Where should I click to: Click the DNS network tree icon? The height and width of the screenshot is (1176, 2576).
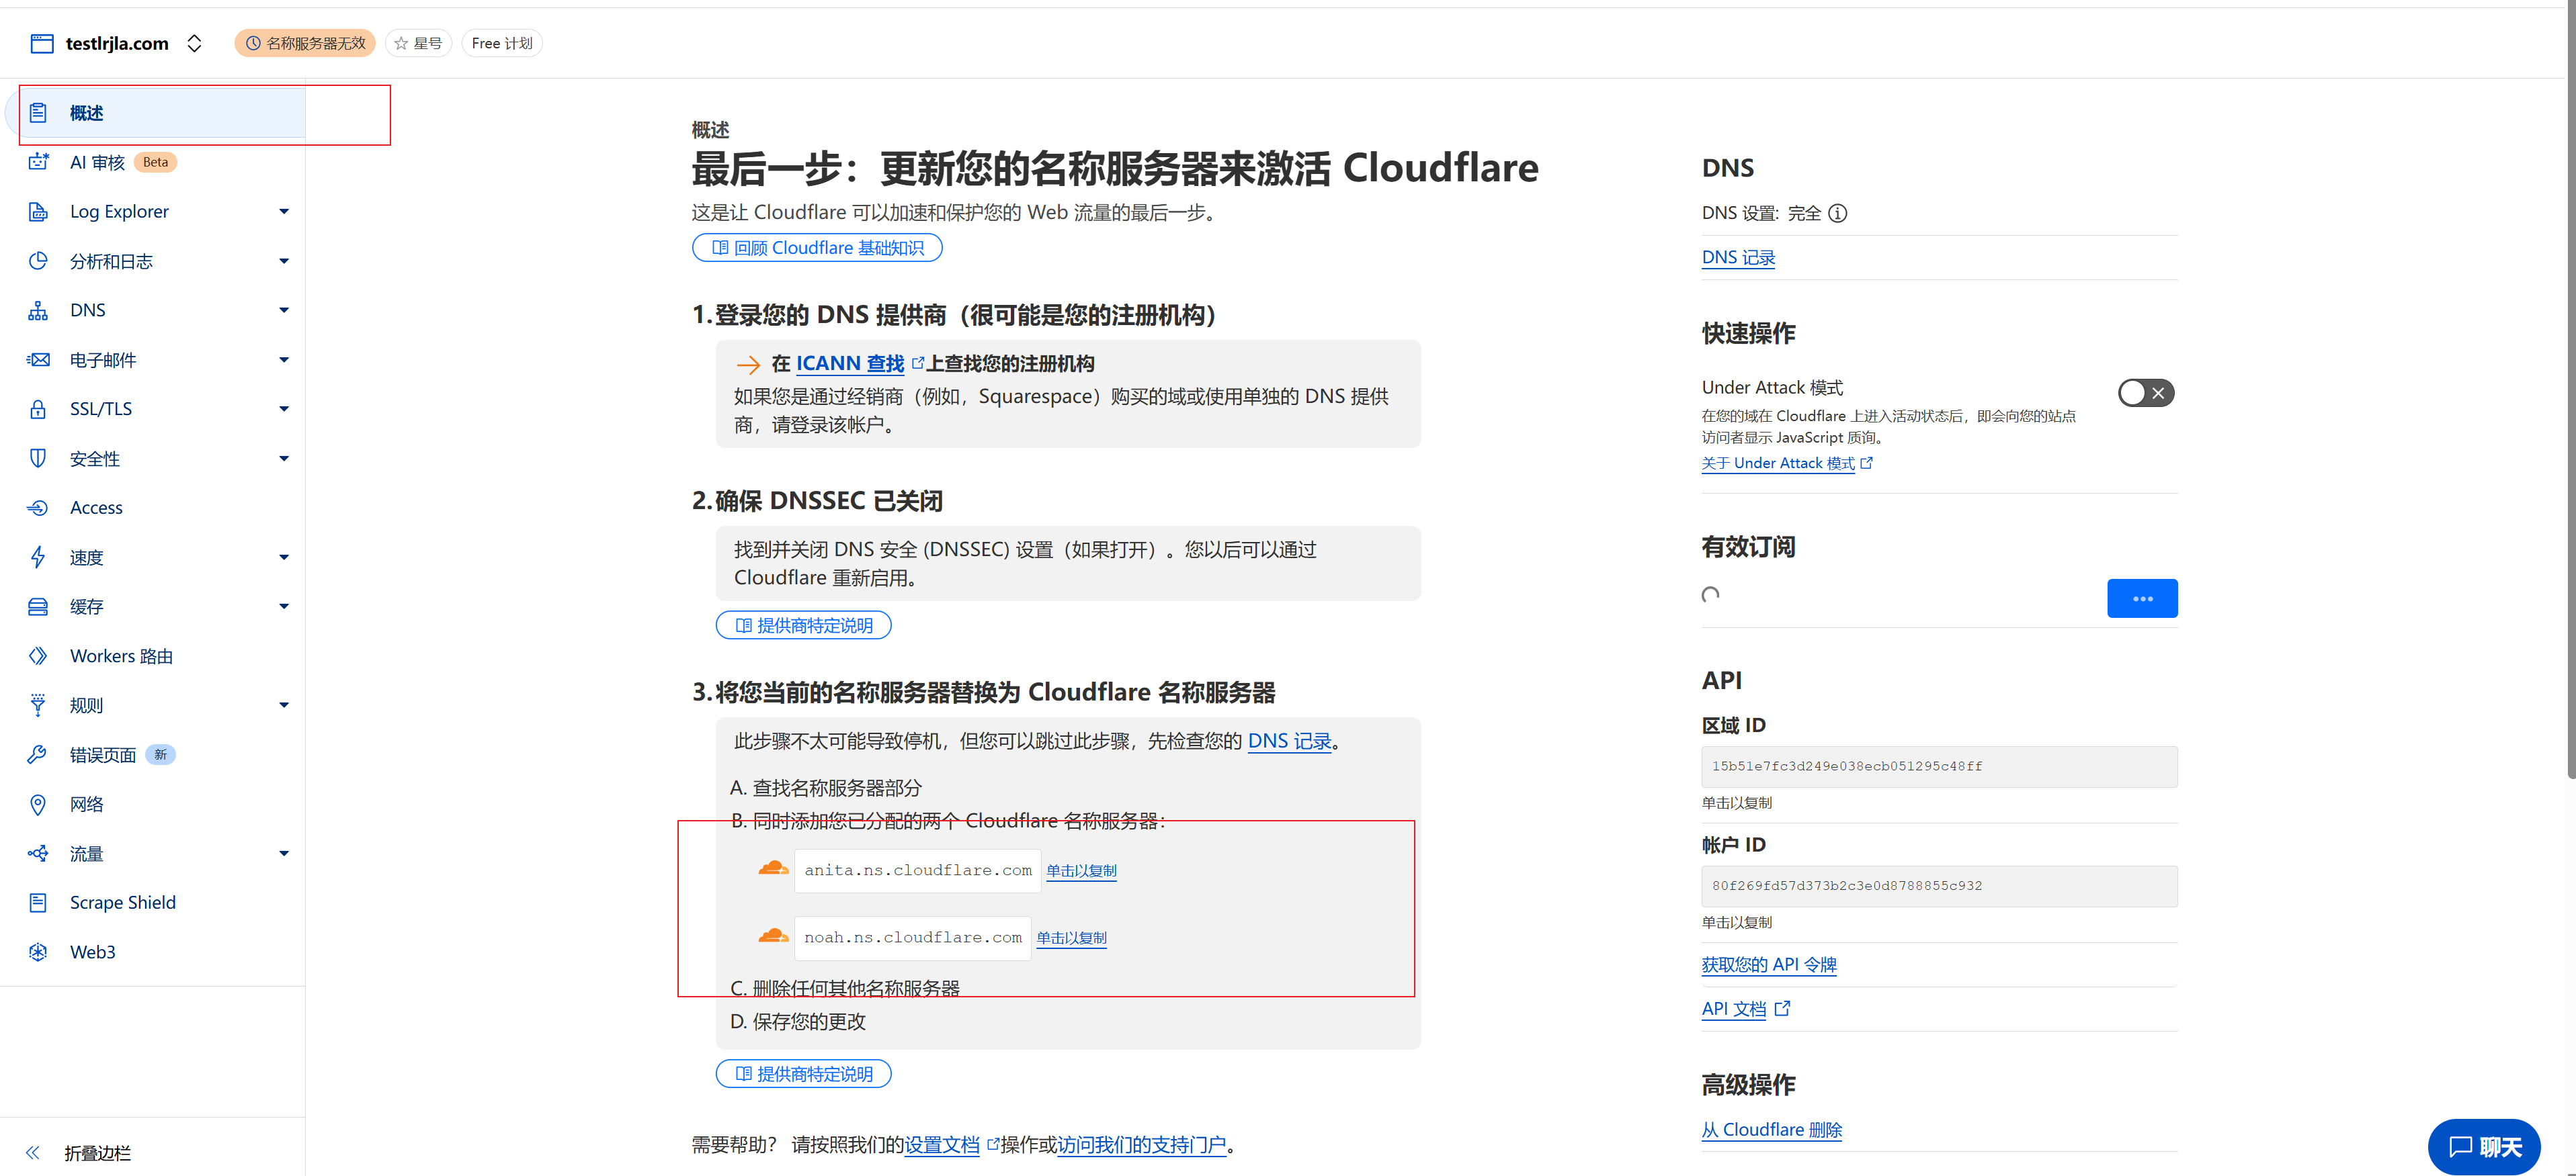point(38,311)
